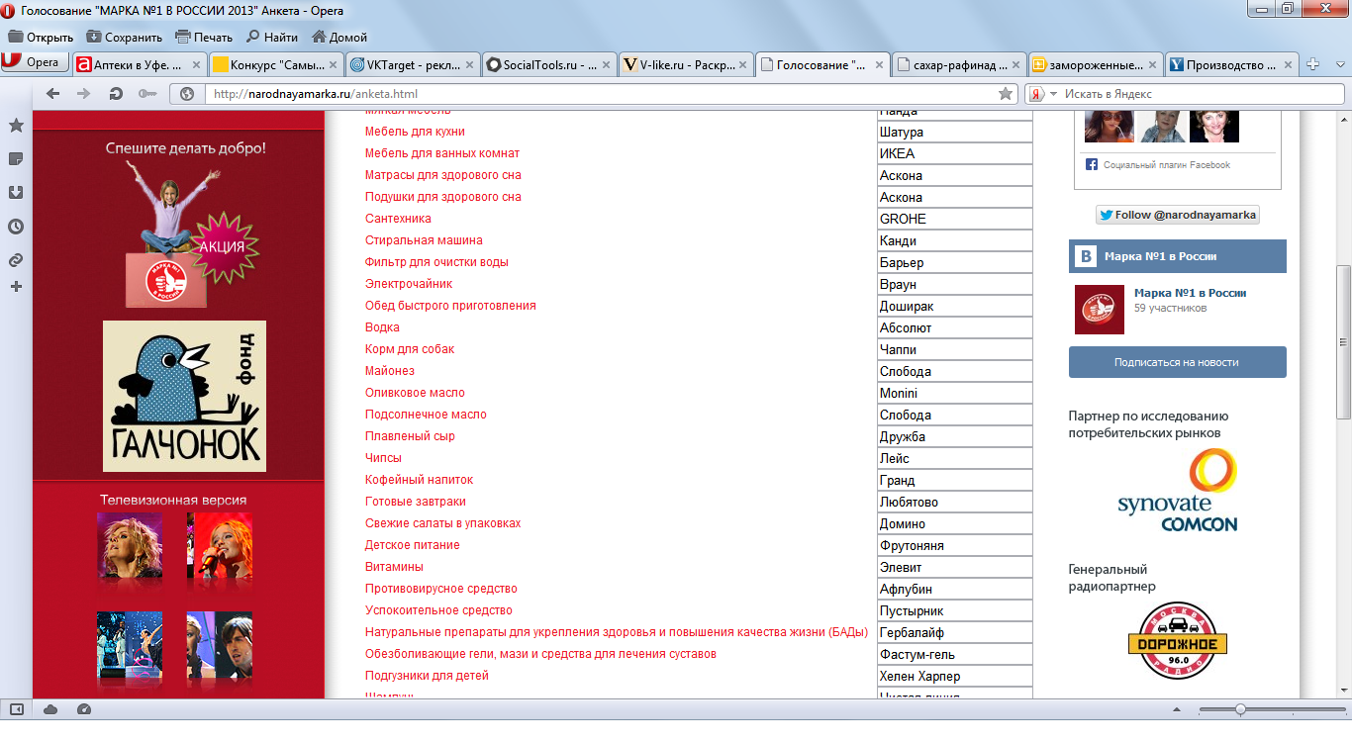Edit the Гербалайф answer field
This screenshot has height=742, width=1352.
[x=955, y=632]
